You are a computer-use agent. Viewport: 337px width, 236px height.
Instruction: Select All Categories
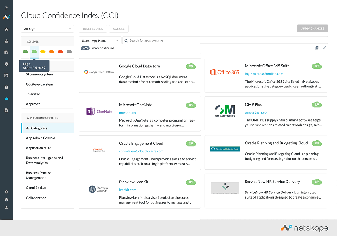coord(48,128)
